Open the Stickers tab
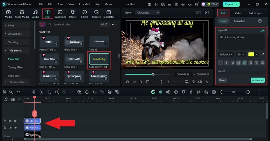The width and height of the screenshot is (270, 141). point(96,14)
